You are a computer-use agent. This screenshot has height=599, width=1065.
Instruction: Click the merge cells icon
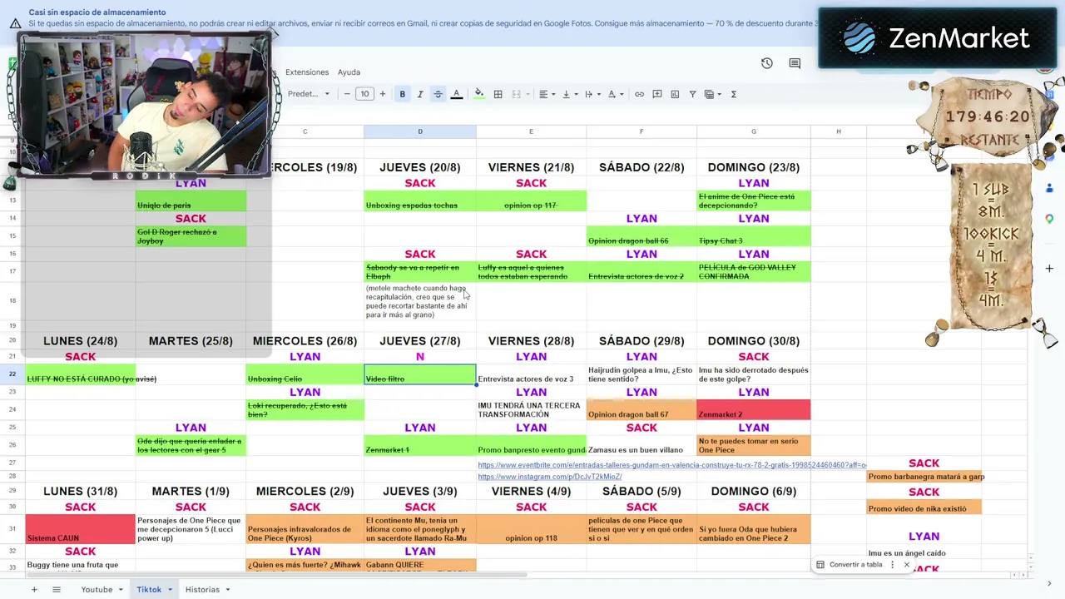516,94
